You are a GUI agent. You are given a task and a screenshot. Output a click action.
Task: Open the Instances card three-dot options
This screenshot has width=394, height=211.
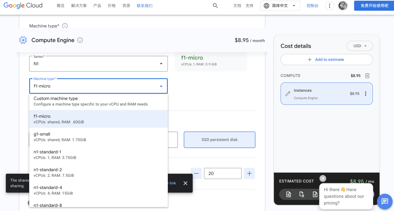click(366, 94)
